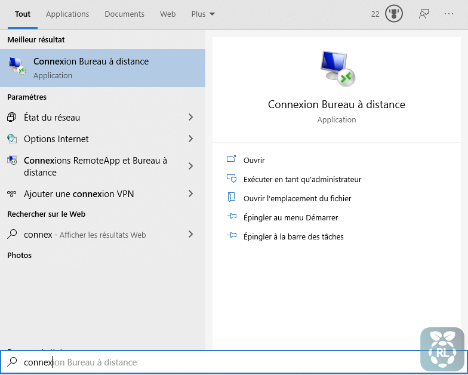Select the Connexion Bureau à distance best result
The height and width of the screenshot is (375, 468).
(x=103, y=68)
